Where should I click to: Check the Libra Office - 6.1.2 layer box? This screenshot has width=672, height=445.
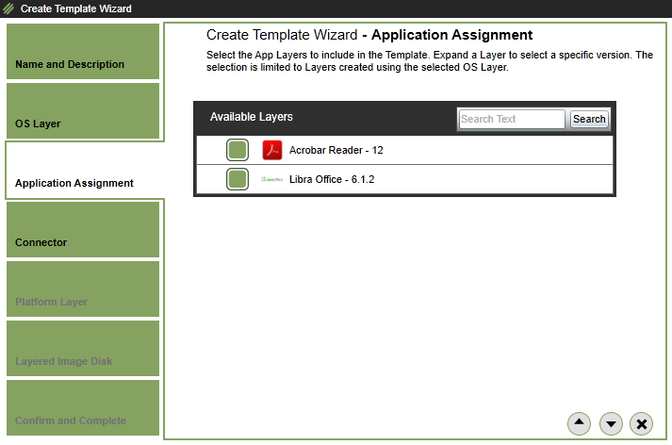pos(238,179)
